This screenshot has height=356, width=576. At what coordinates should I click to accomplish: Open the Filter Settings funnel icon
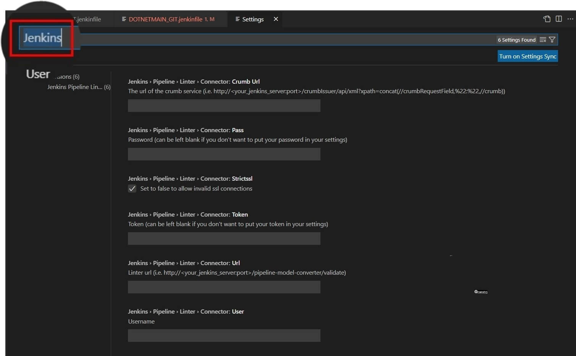point(552,39)
